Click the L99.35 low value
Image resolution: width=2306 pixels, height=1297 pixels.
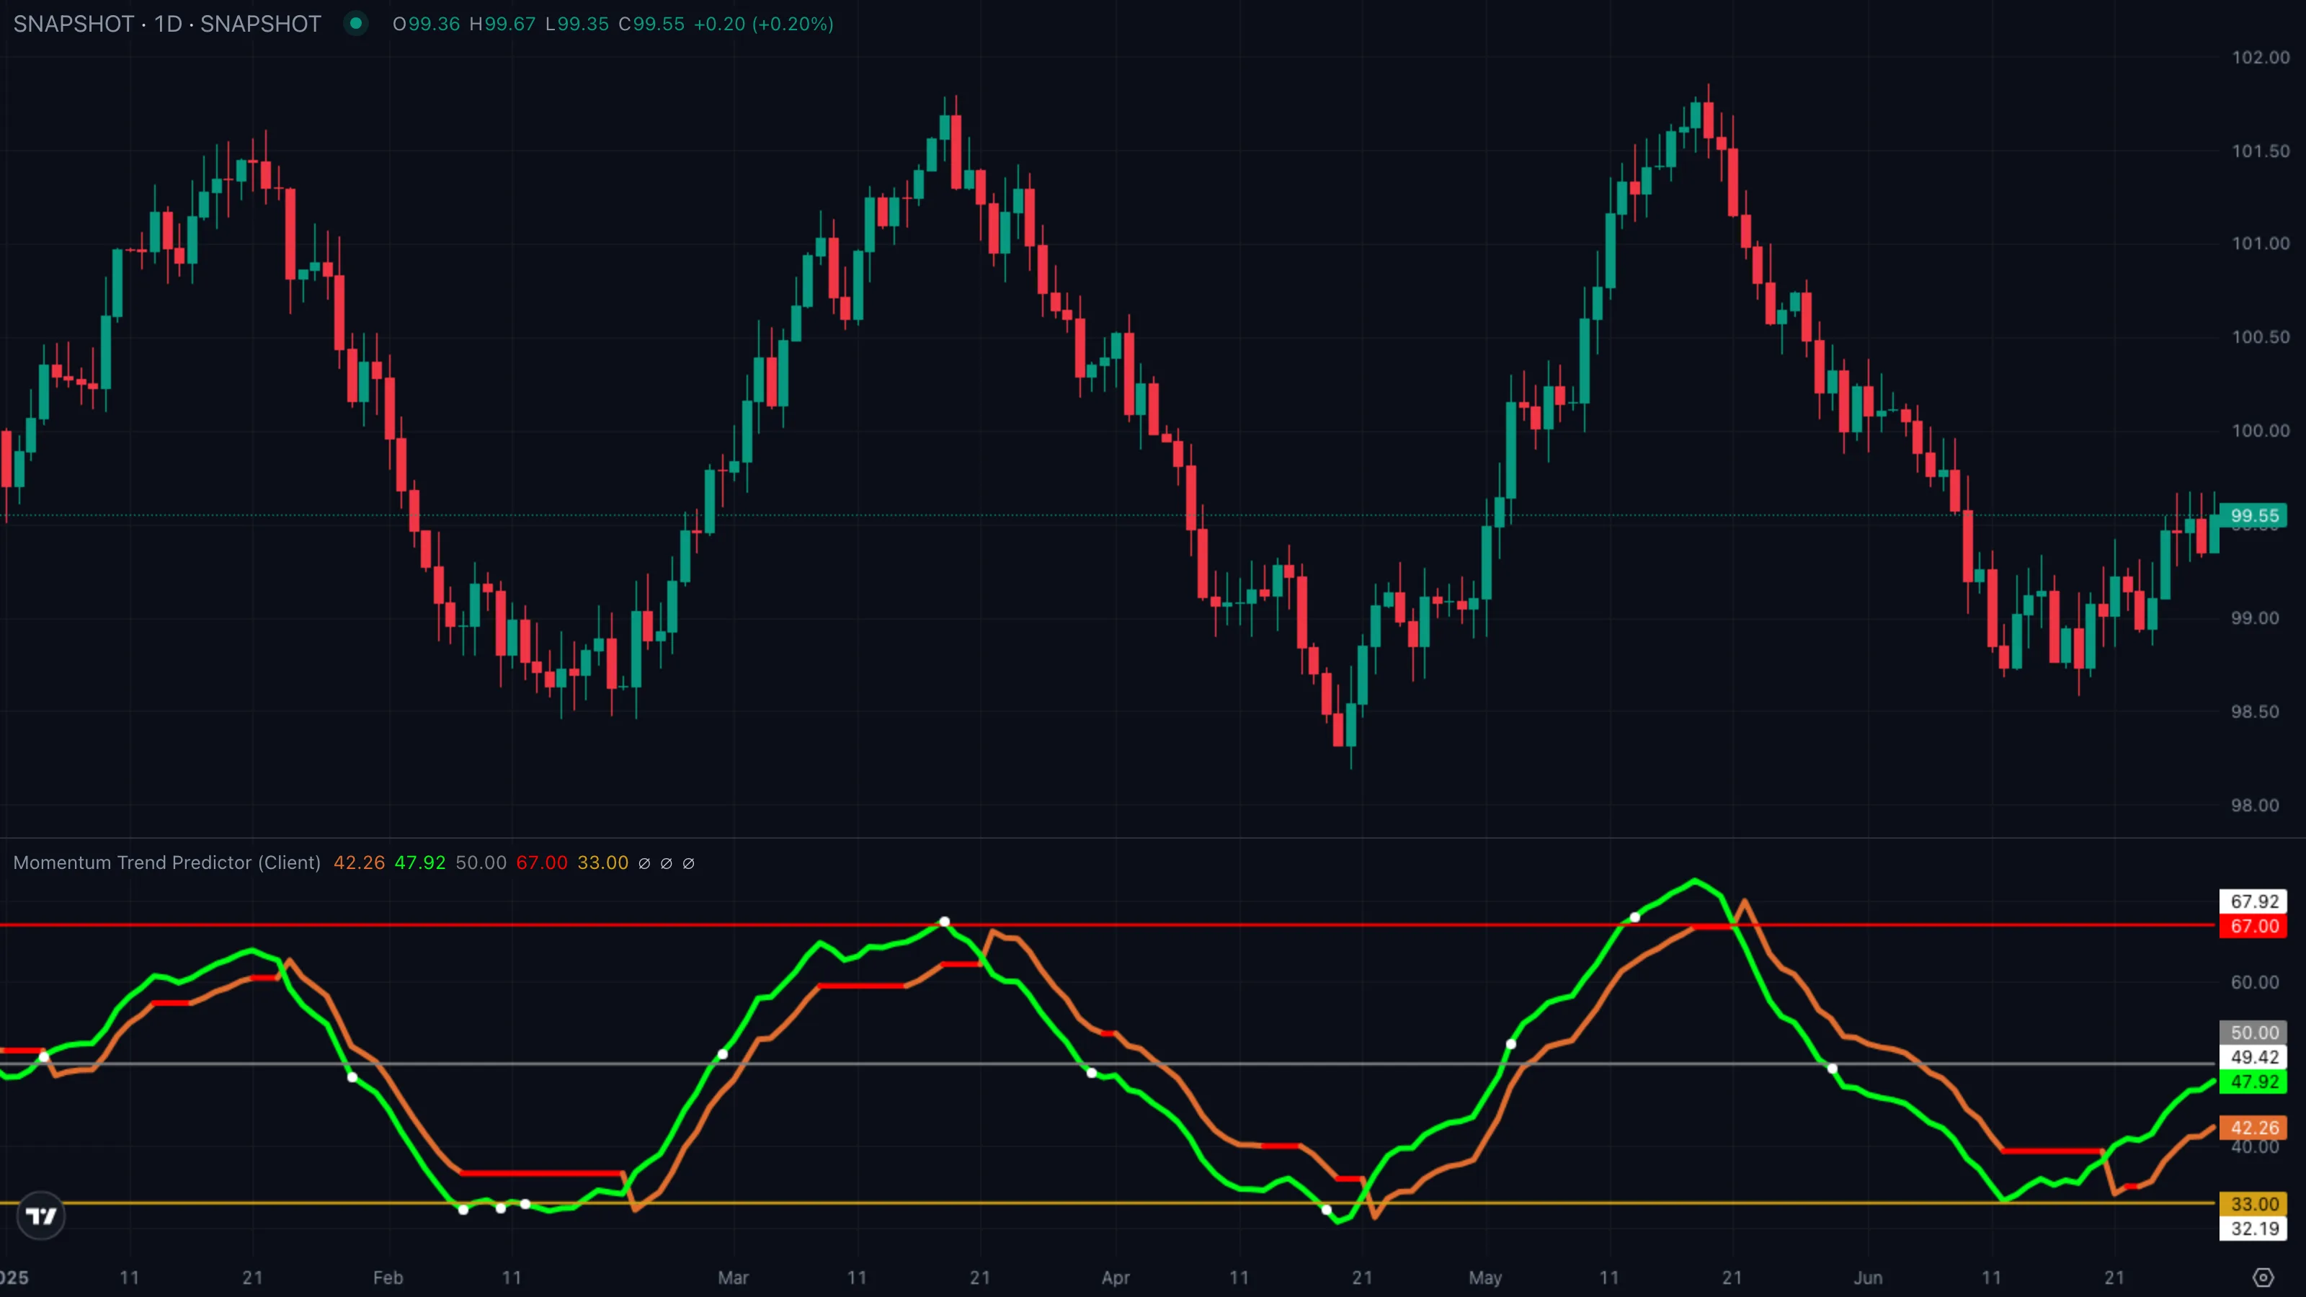(x=577, y=24)
